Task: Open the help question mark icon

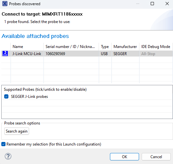Action: (x=8, y=156)
